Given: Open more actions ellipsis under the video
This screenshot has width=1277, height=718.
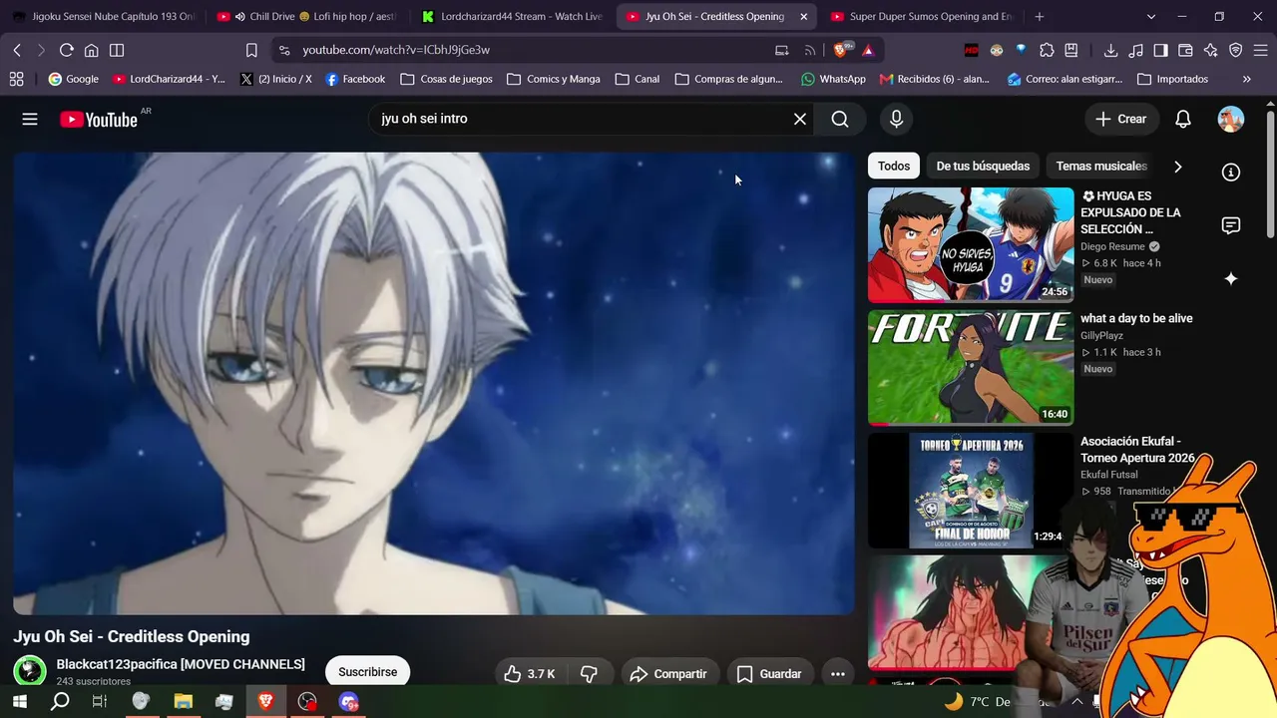Looking at the screenshot, I should tap(838, 674).
